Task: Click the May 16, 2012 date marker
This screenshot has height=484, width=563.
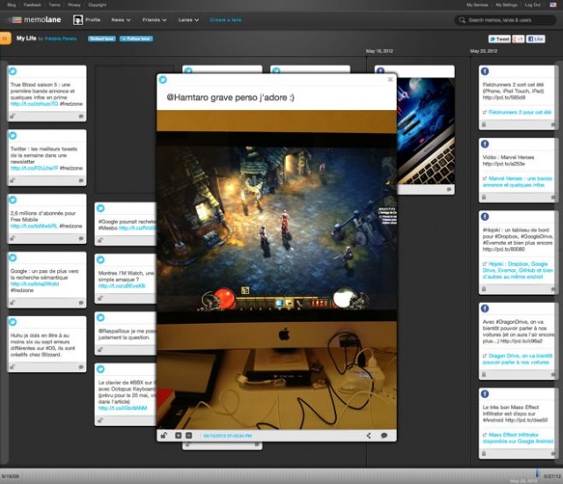Action: pyautogui.click(x=379, y=51)
